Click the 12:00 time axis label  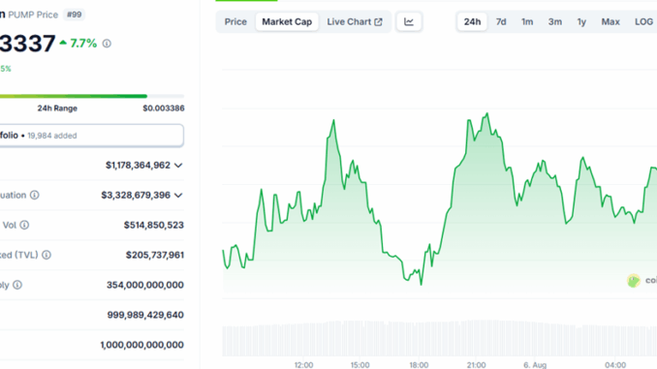[x=303, y=365]
